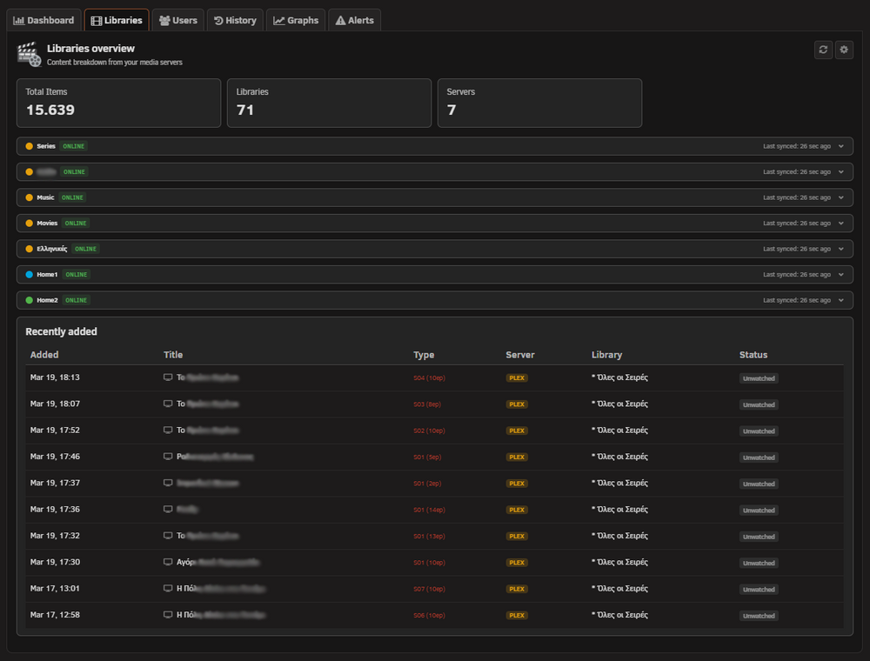
Task: Open the Alerts tab
Action: (x=355, y=21)
